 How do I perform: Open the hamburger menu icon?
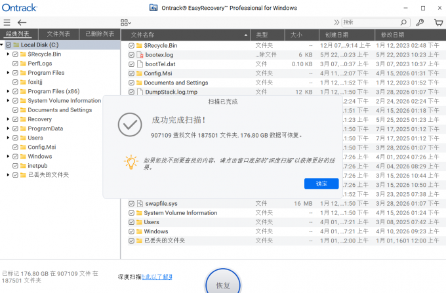point(7,22)
